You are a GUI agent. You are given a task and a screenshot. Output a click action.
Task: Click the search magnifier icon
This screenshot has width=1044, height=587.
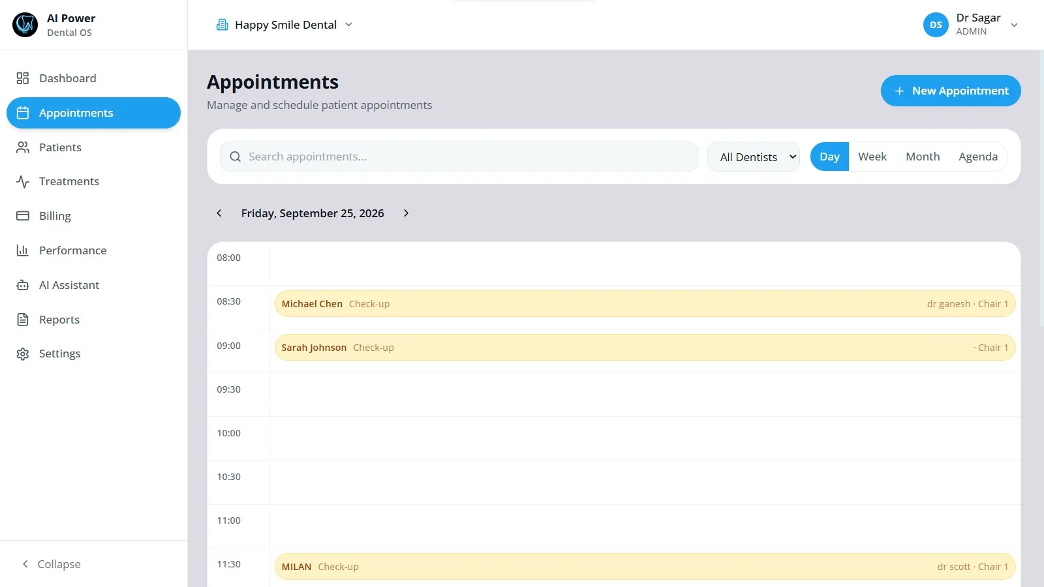point(236,157)
